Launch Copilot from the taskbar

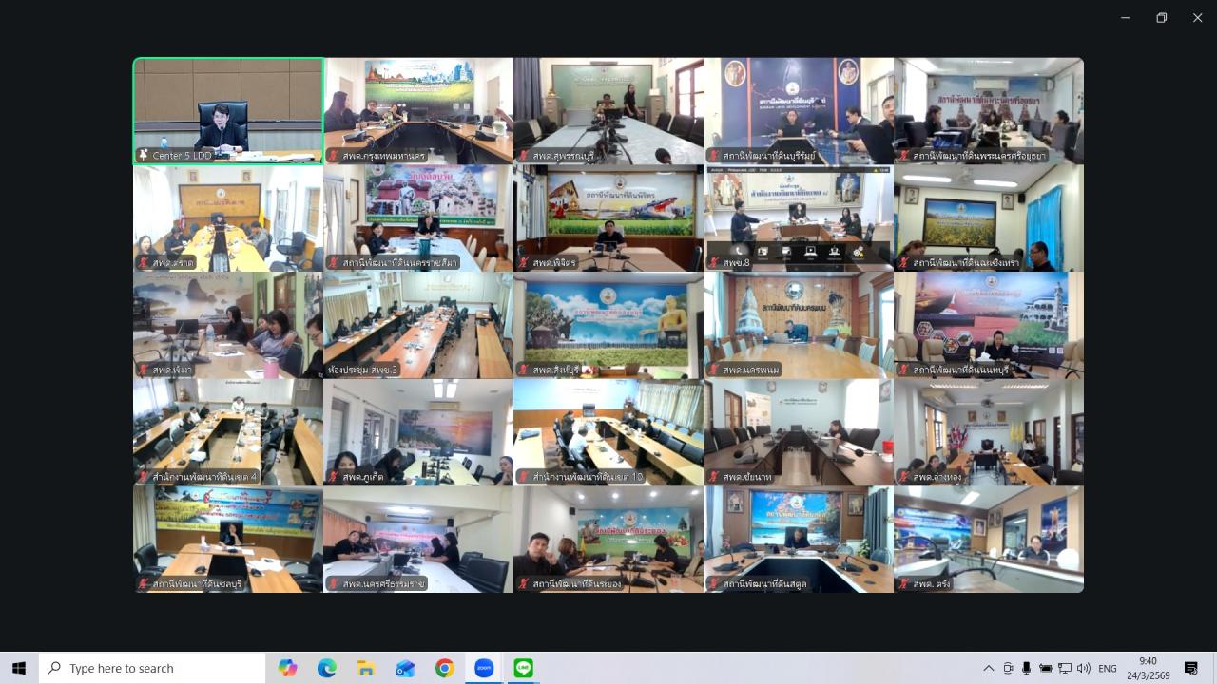coord(287,668)
